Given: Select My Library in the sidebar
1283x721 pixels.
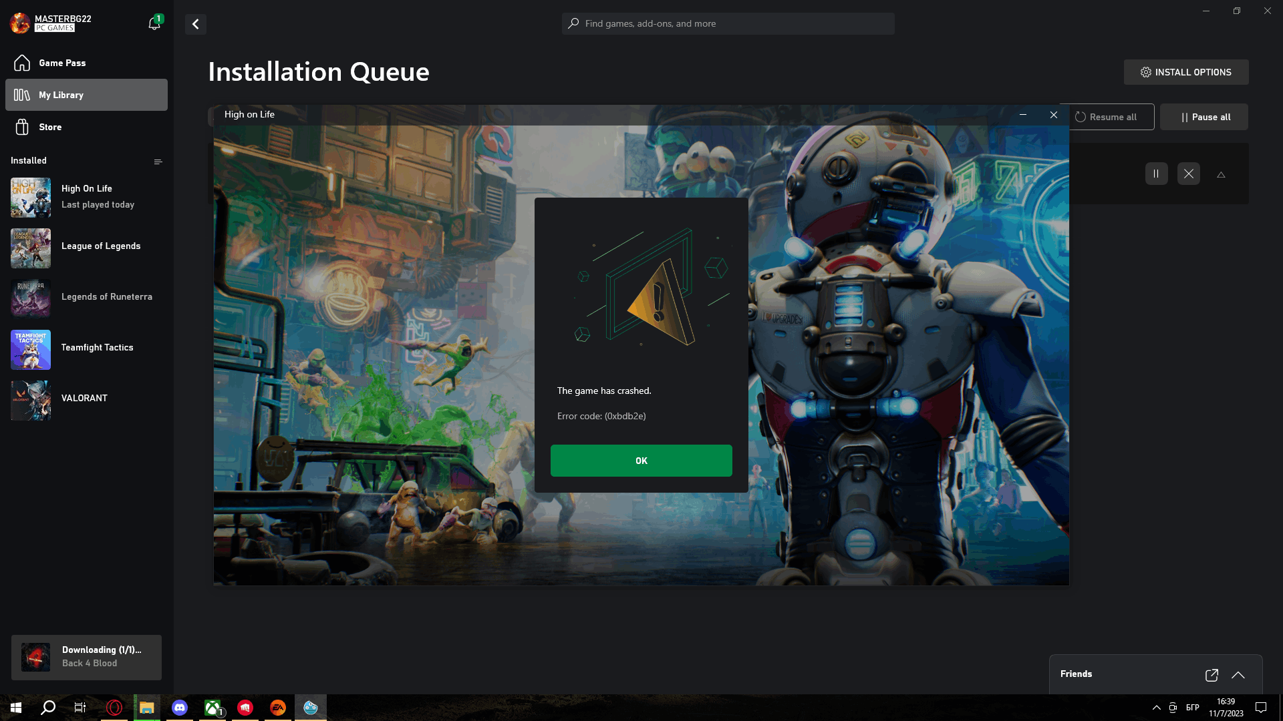Looking at the screenshot, I should (86, 95).
